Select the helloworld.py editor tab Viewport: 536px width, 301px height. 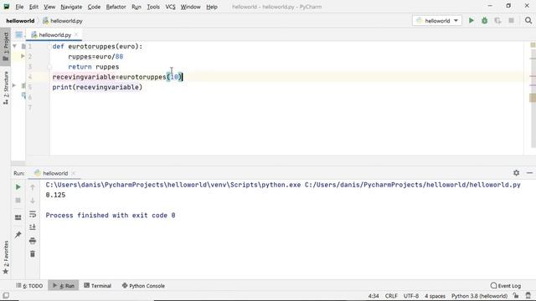click(54, 35)
